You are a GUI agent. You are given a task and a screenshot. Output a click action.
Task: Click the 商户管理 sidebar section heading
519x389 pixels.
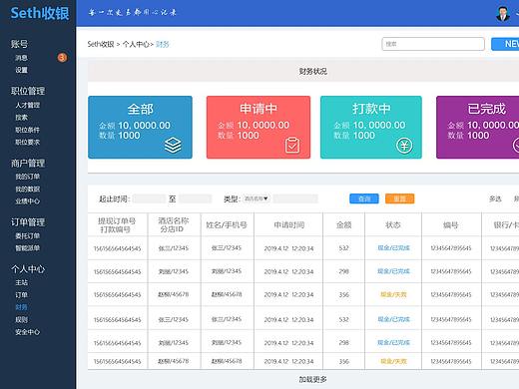pos(28,164)
